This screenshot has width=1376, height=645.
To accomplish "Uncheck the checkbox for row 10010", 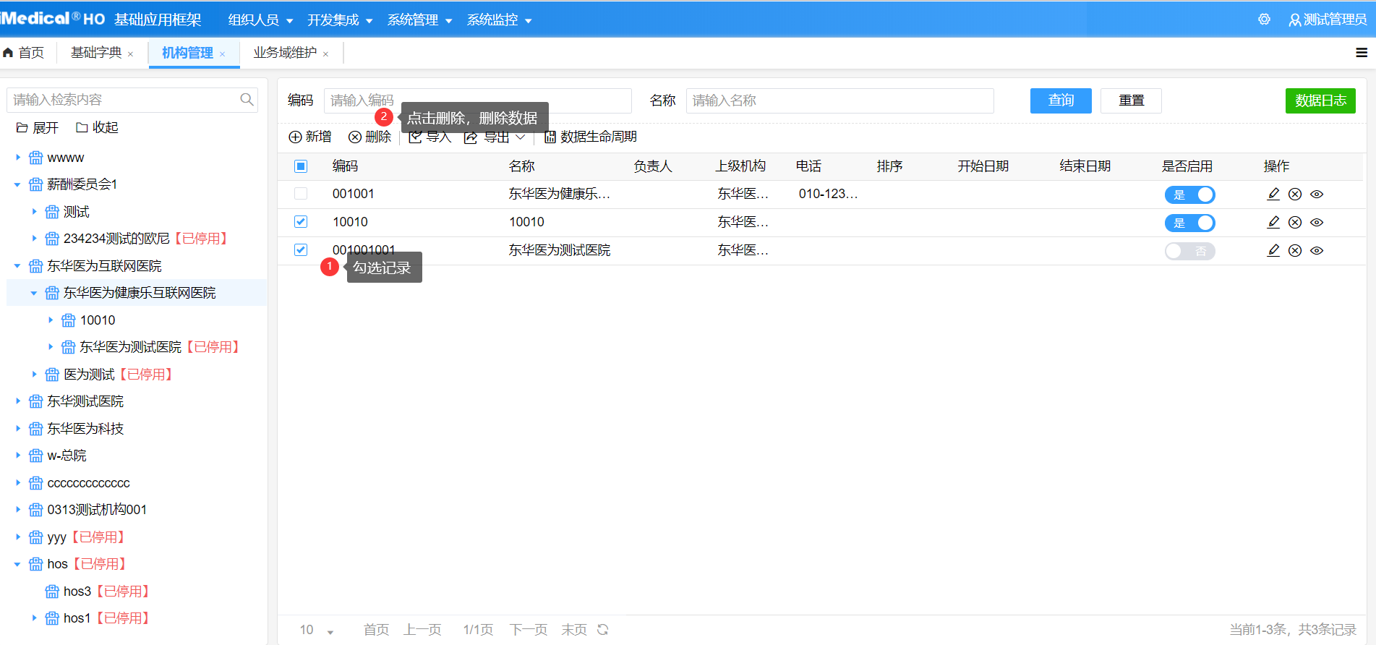I will (x=301, y=222).
